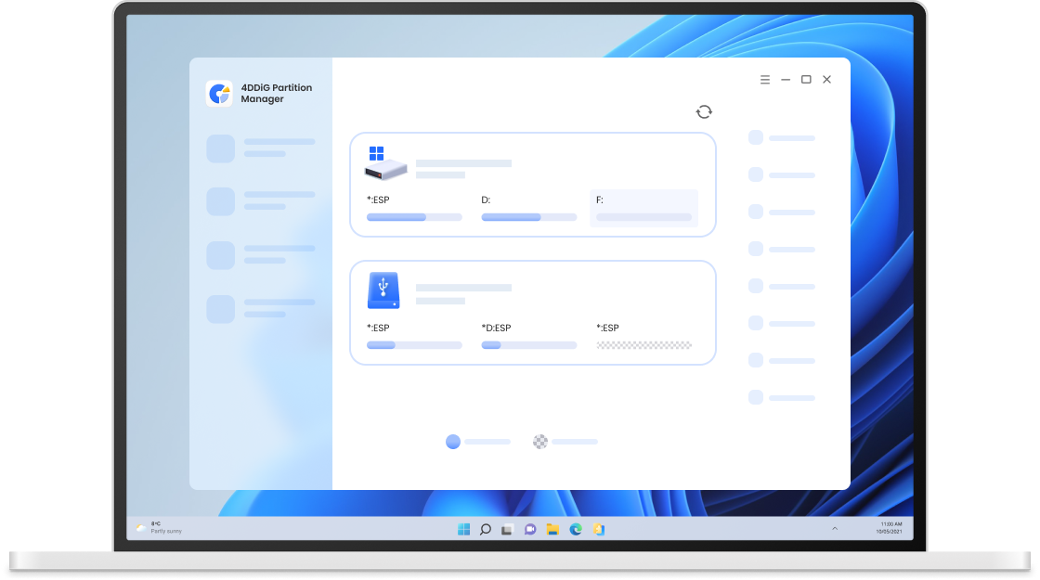The width and height of the screenshot is (1040, 580).
Task: Select the unallocated *:ESP partition with checkered bar
Action: (x=643, y=336)
